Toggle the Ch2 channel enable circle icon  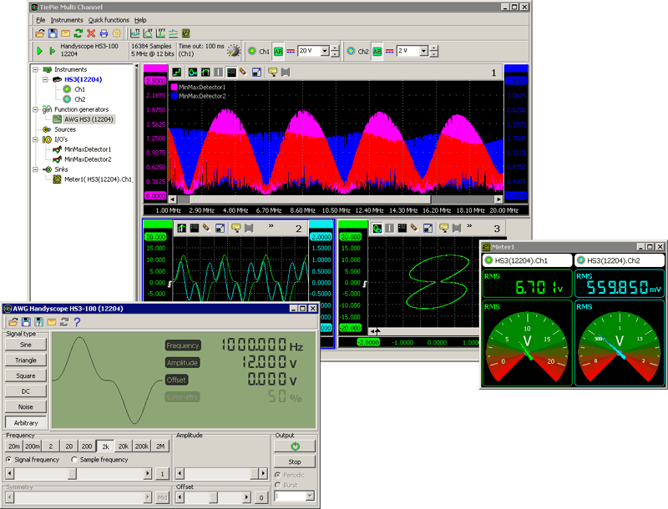click(x=351, y=51)
